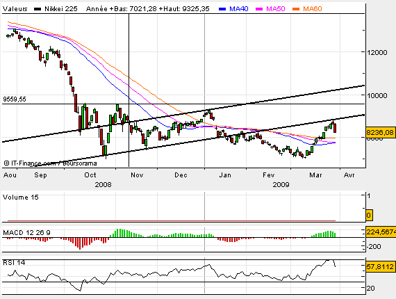Click the Fev month label
This screenshot has height=299, width=396.
[x=268, y=175]
